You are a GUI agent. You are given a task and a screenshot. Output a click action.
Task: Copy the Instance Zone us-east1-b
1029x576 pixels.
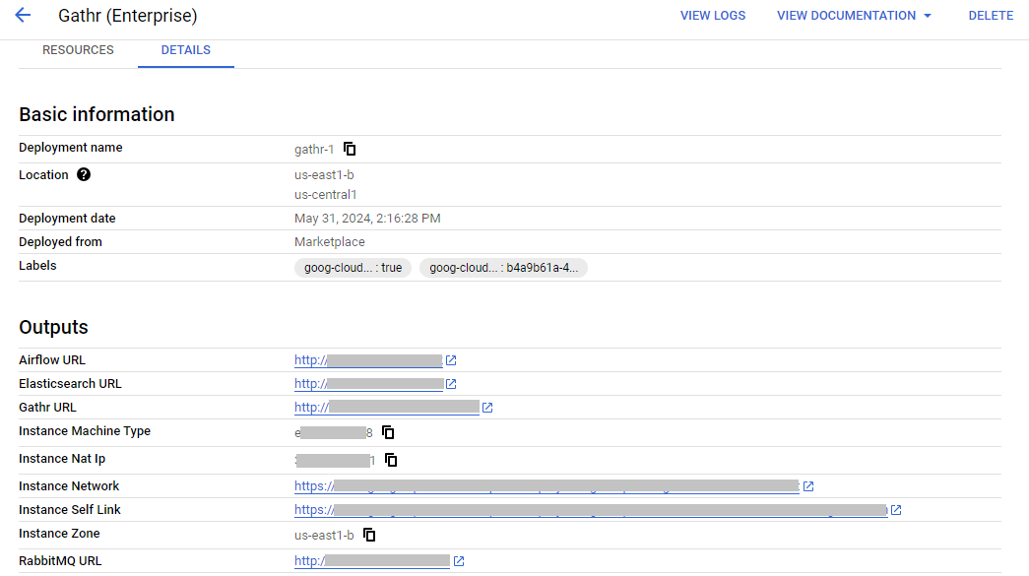point(368,535)
